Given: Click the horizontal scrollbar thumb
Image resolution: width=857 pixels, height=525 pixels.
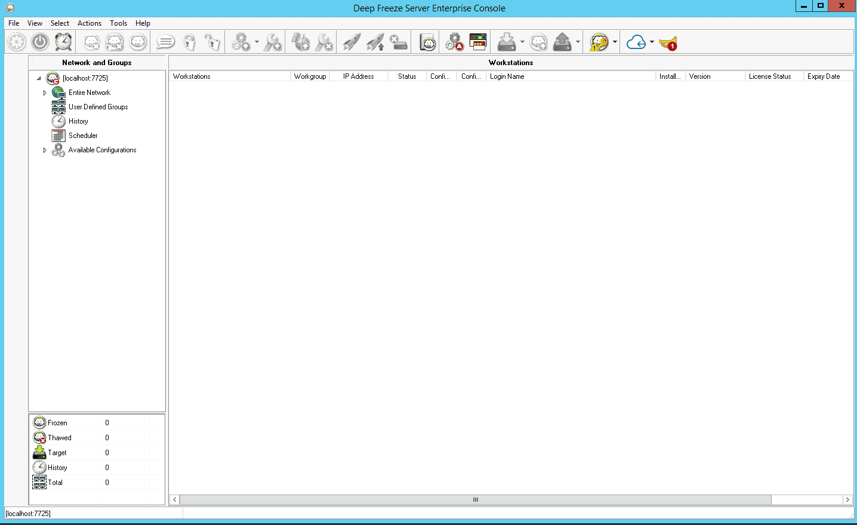Looking at the screenshot, I should tap(475, 499).
